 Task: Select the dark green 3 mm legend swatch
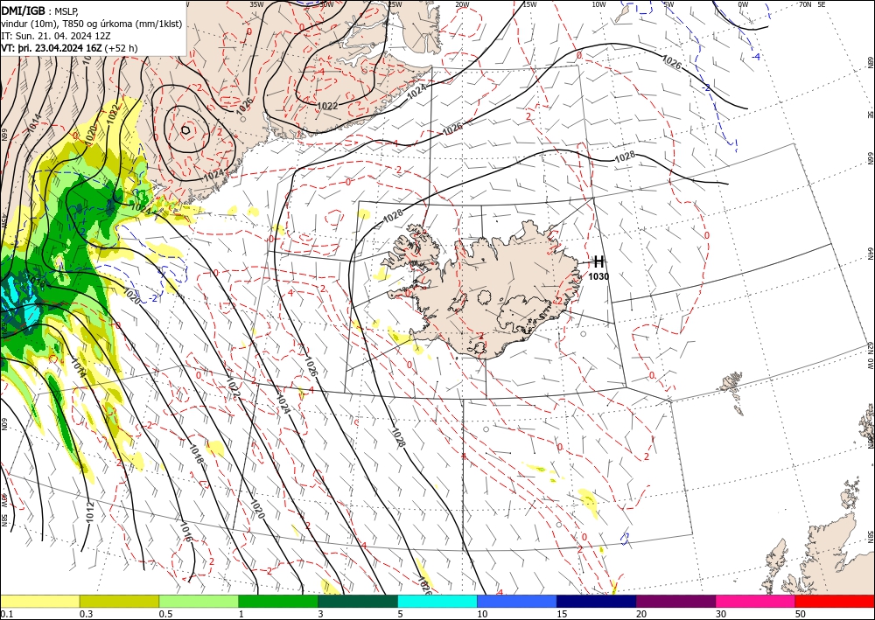[358, 601]
